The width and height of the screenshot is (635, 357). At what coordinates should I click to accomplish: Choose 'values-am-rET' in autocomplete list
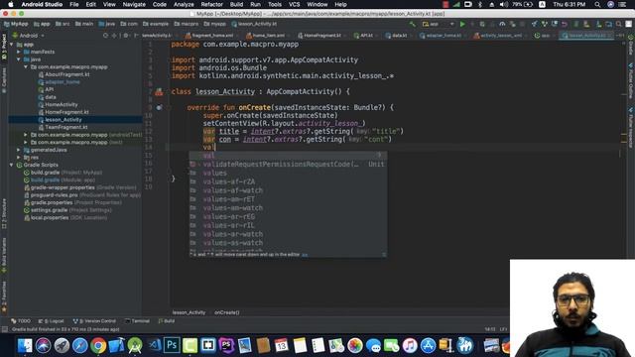coord(288,199)
